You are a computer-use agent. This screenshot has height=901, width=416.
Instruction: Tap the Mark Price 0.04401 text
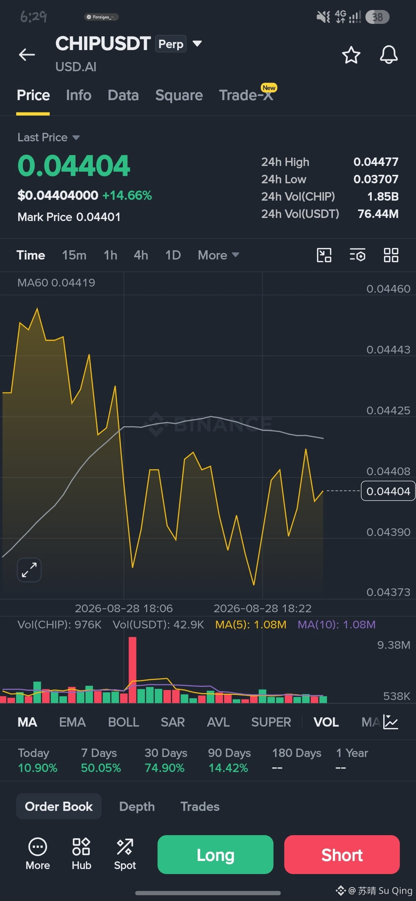(69, 217)
